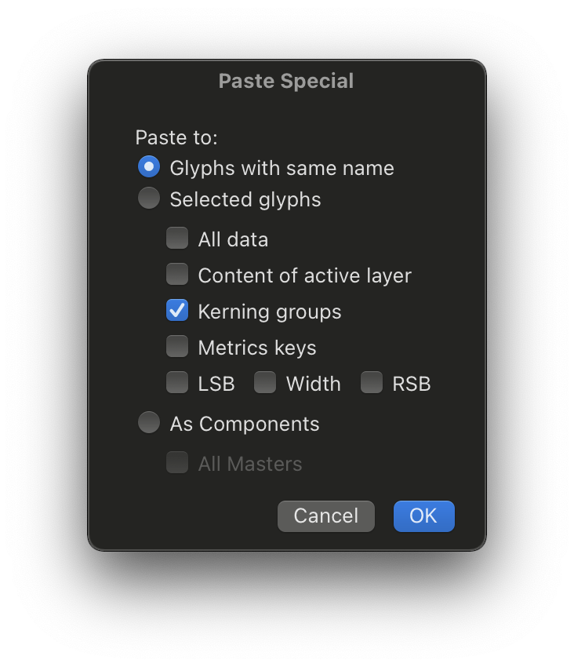574x667 pixels.
Task: Click the 'Content of active layer' text label
Action: coord(304,275)
